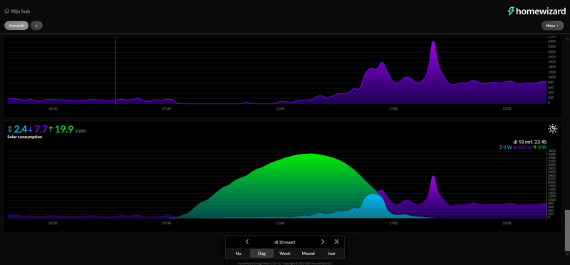Click the page vertical scrollbar thumb

pos(566,230)
